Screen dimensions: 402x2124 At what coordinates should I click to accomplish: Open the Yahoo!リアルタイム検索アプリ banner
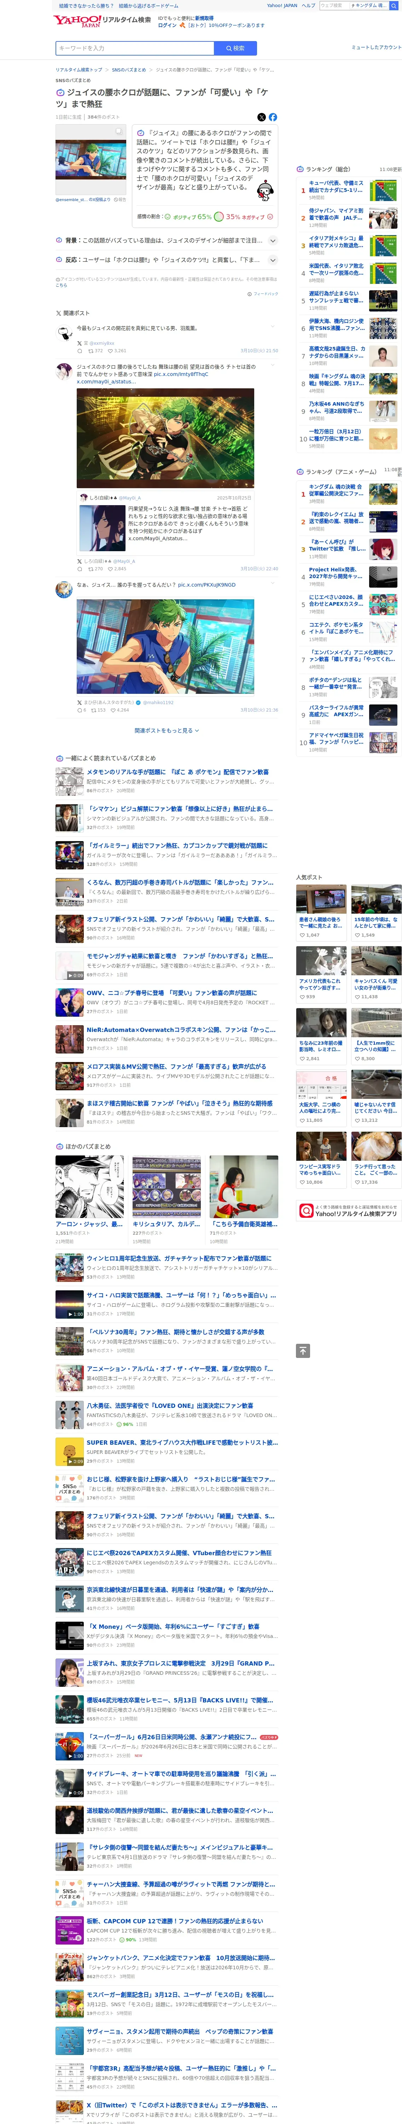coord(349,1210)
